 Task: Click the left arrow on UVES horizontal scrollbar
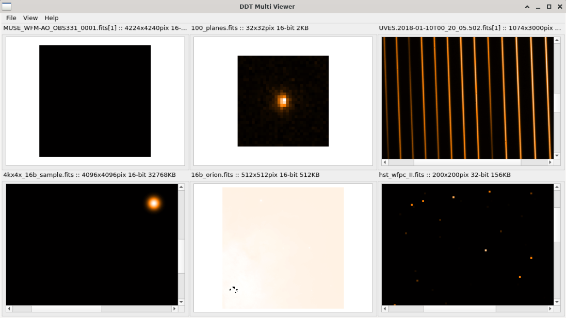384,162
